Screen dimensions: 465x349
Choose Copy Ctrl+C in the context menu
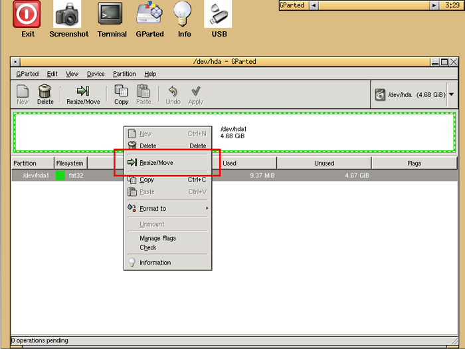pyautogui.click(x=167, y=179)
